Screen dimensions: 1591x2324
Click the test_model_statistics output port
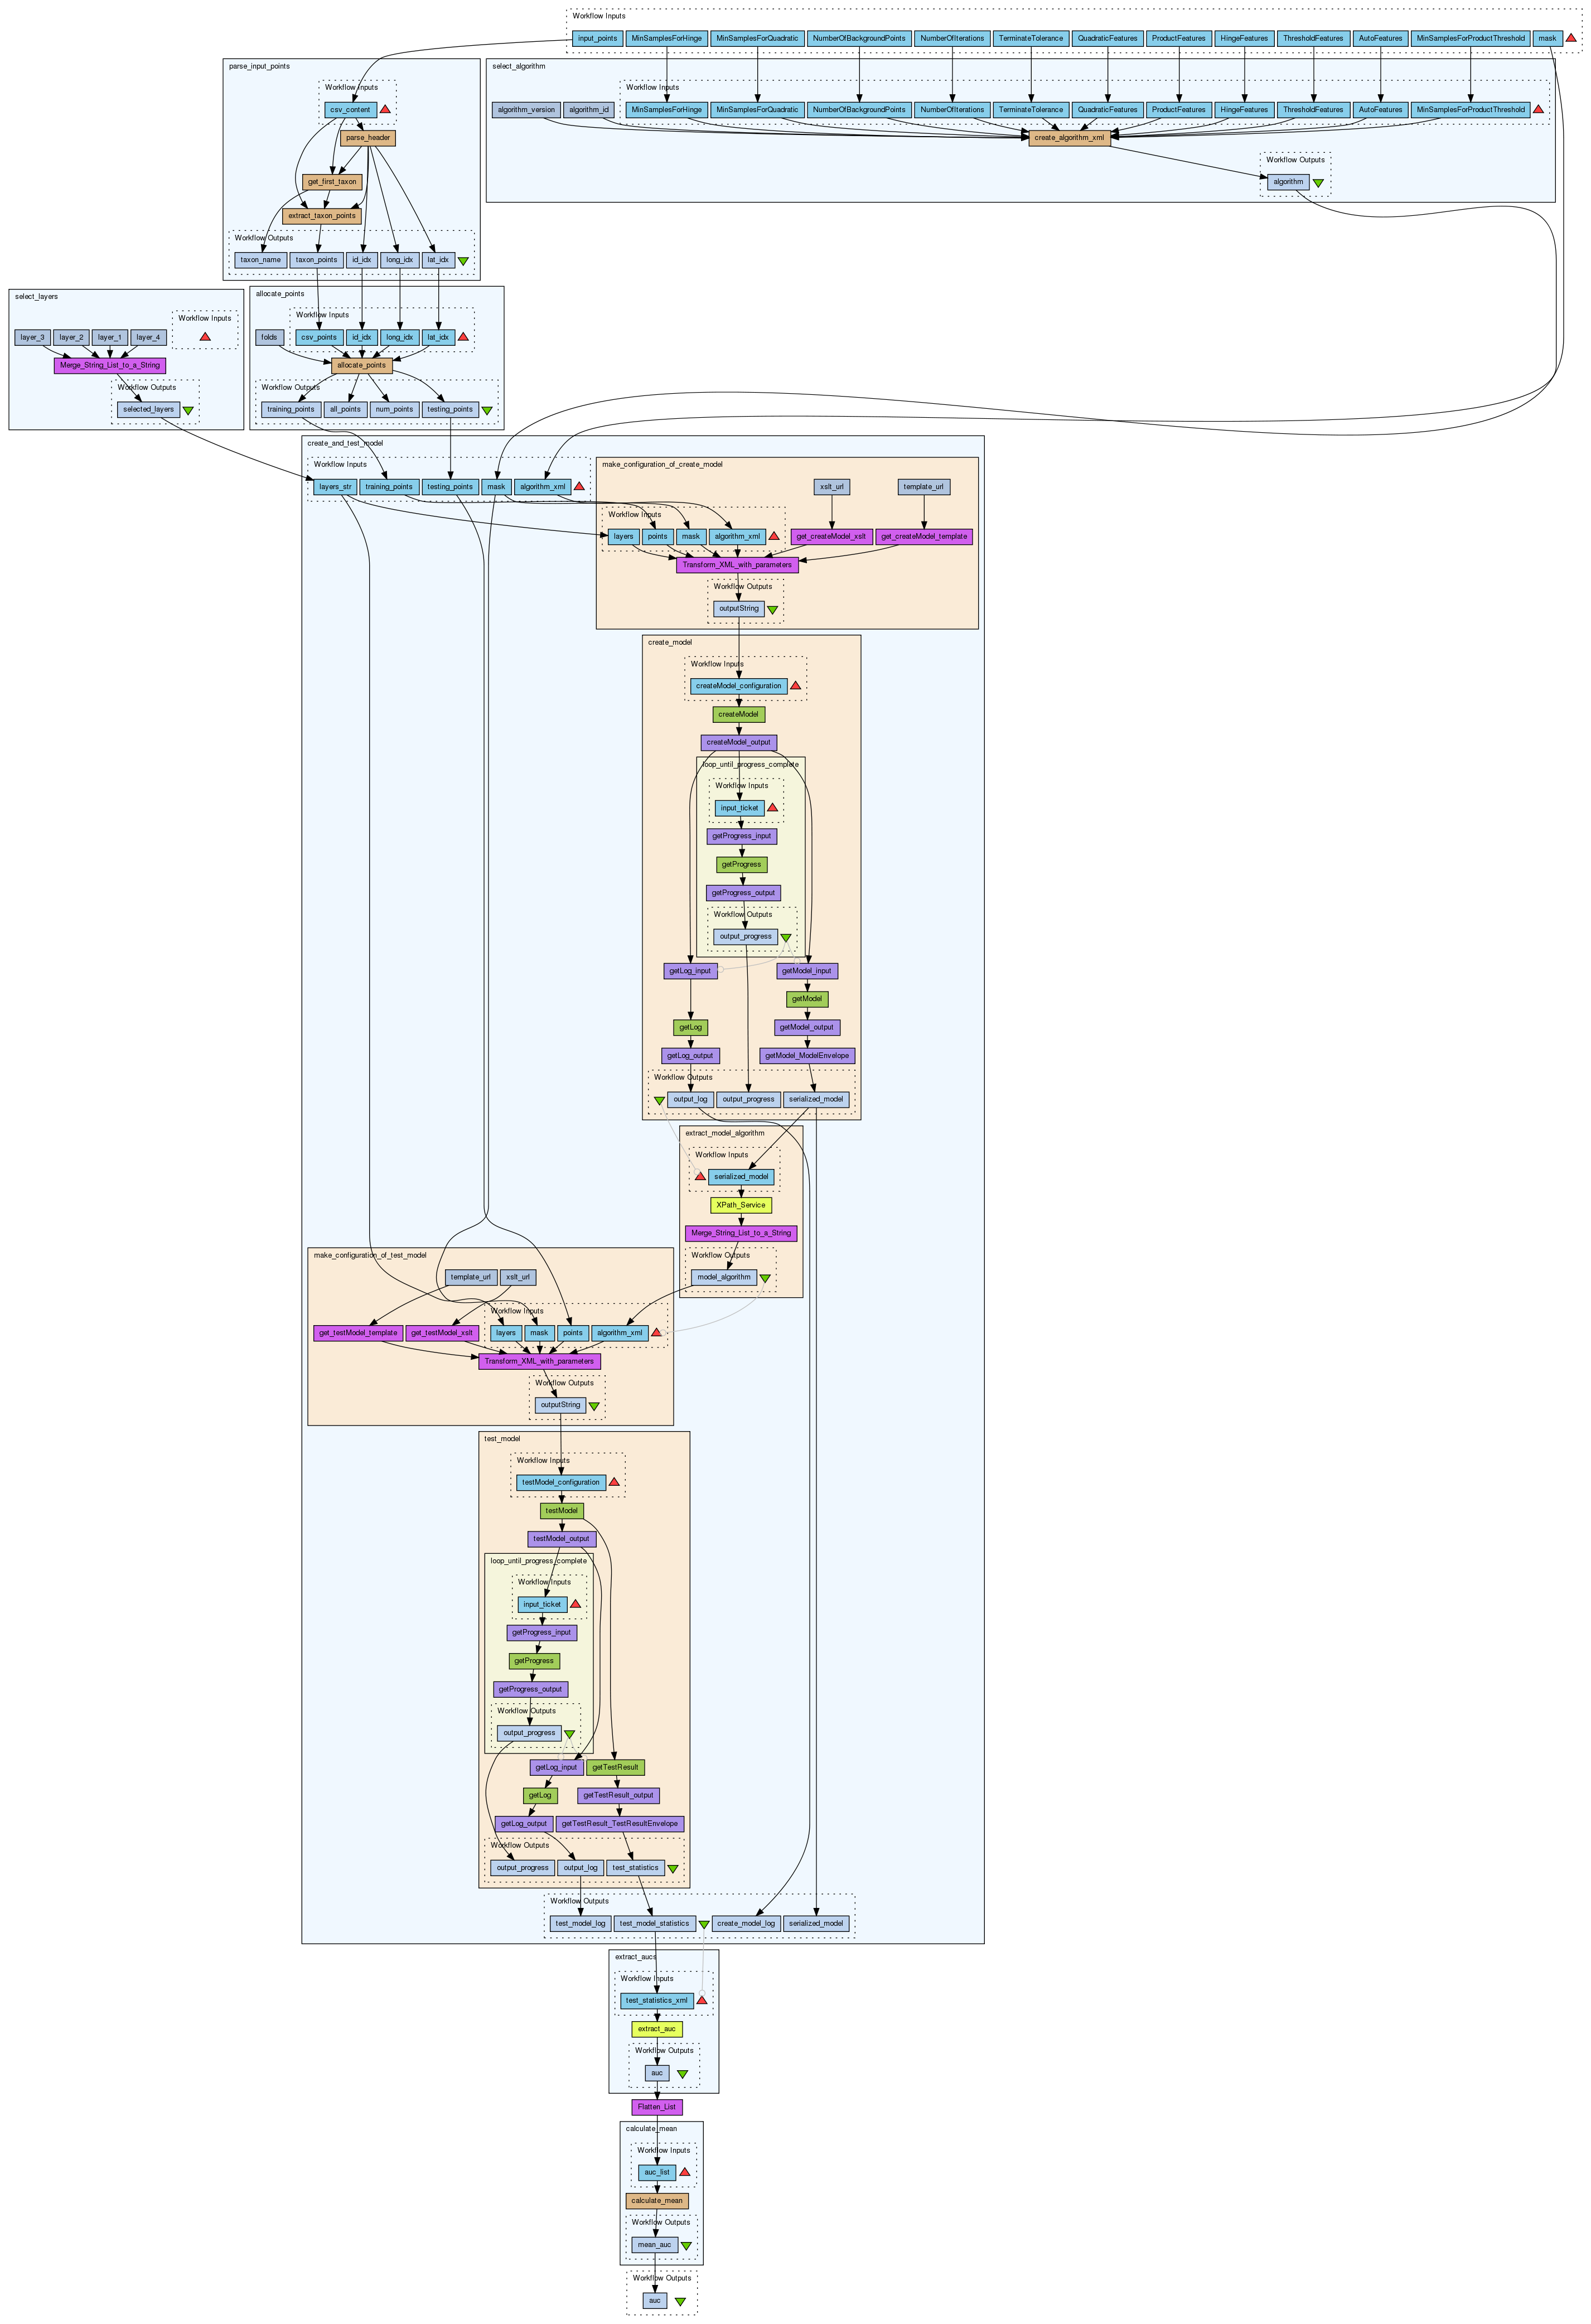(x=654, y=1923)
